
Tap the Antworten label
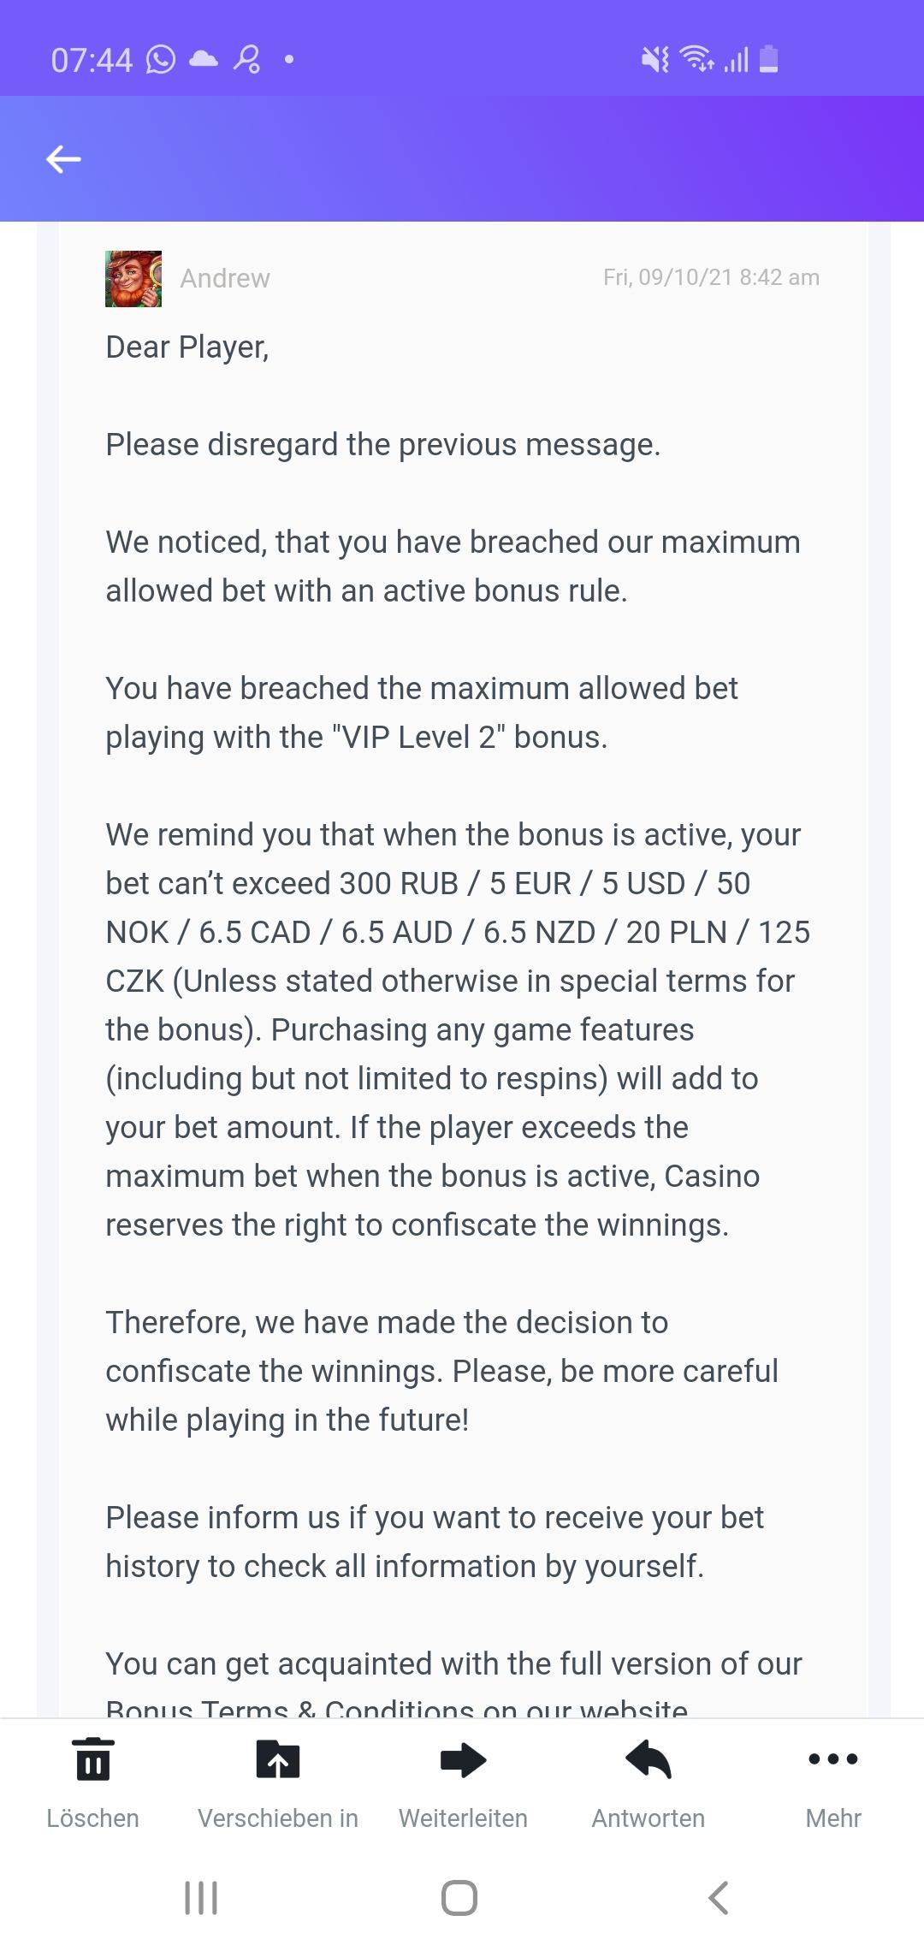coord(649,1818)
